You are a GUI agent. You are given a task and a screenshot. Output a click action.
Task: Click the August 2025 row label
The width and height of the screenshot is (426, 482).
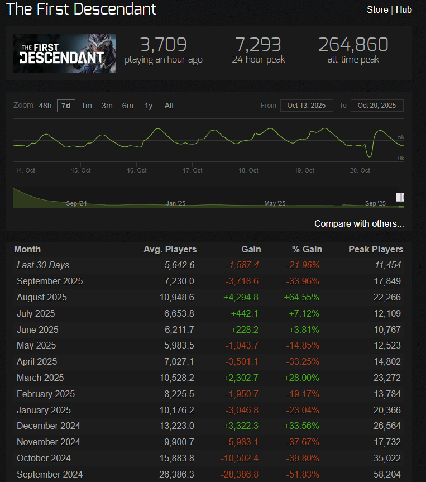pos(42,297)
